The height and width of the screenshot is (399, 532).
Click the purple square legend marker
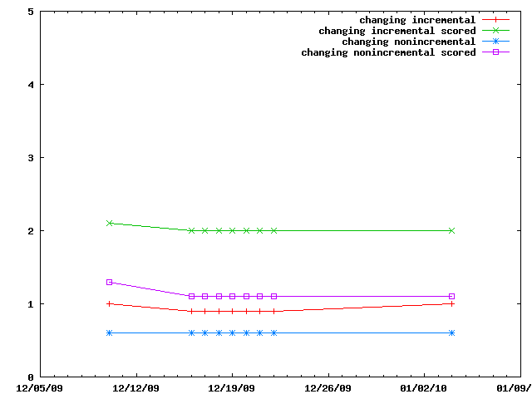pos(495,52)
